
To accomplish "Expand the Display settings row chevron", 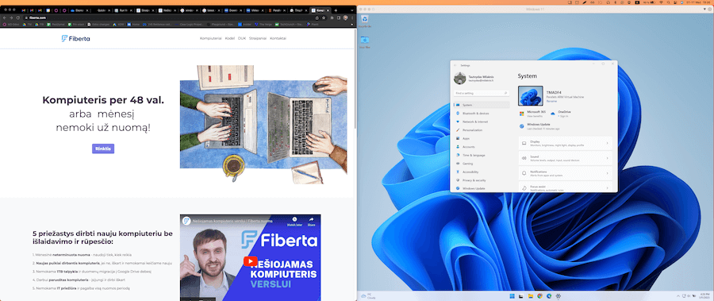I will 607,143.
